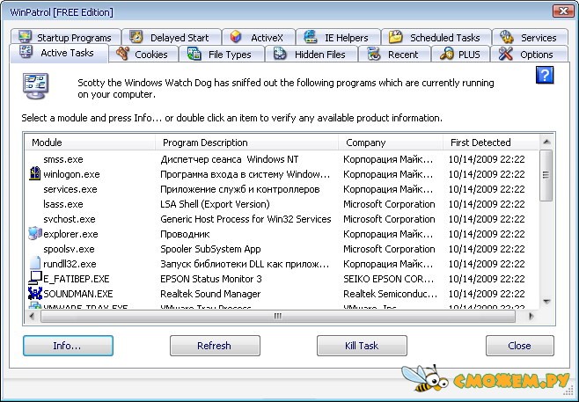Click the horizontal scrollbar thumb
The image size is (579, 402).
278,316
